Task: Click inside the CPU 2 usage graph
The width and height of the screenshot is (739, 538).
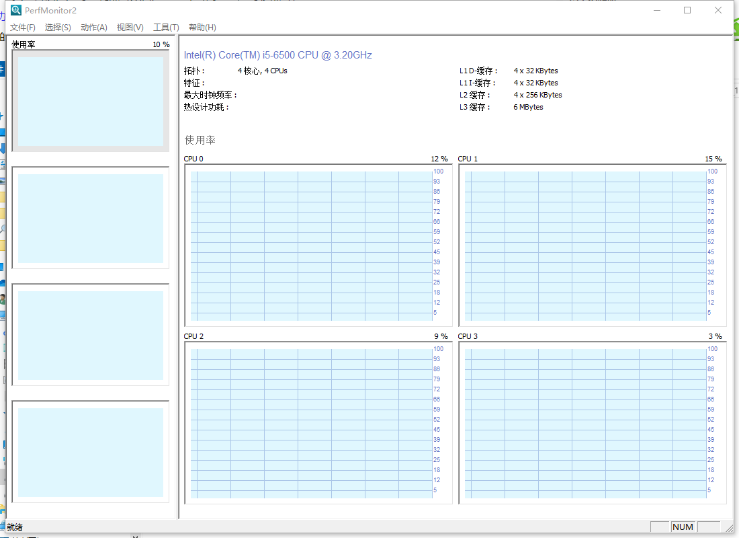Action: point(311,422)
